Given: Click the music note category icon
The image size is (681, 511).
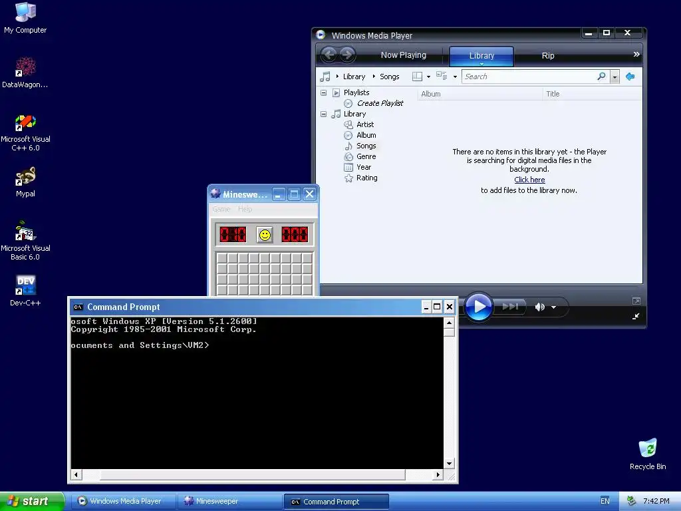Looking at the screenshot, I should click(x=325, y=77).
